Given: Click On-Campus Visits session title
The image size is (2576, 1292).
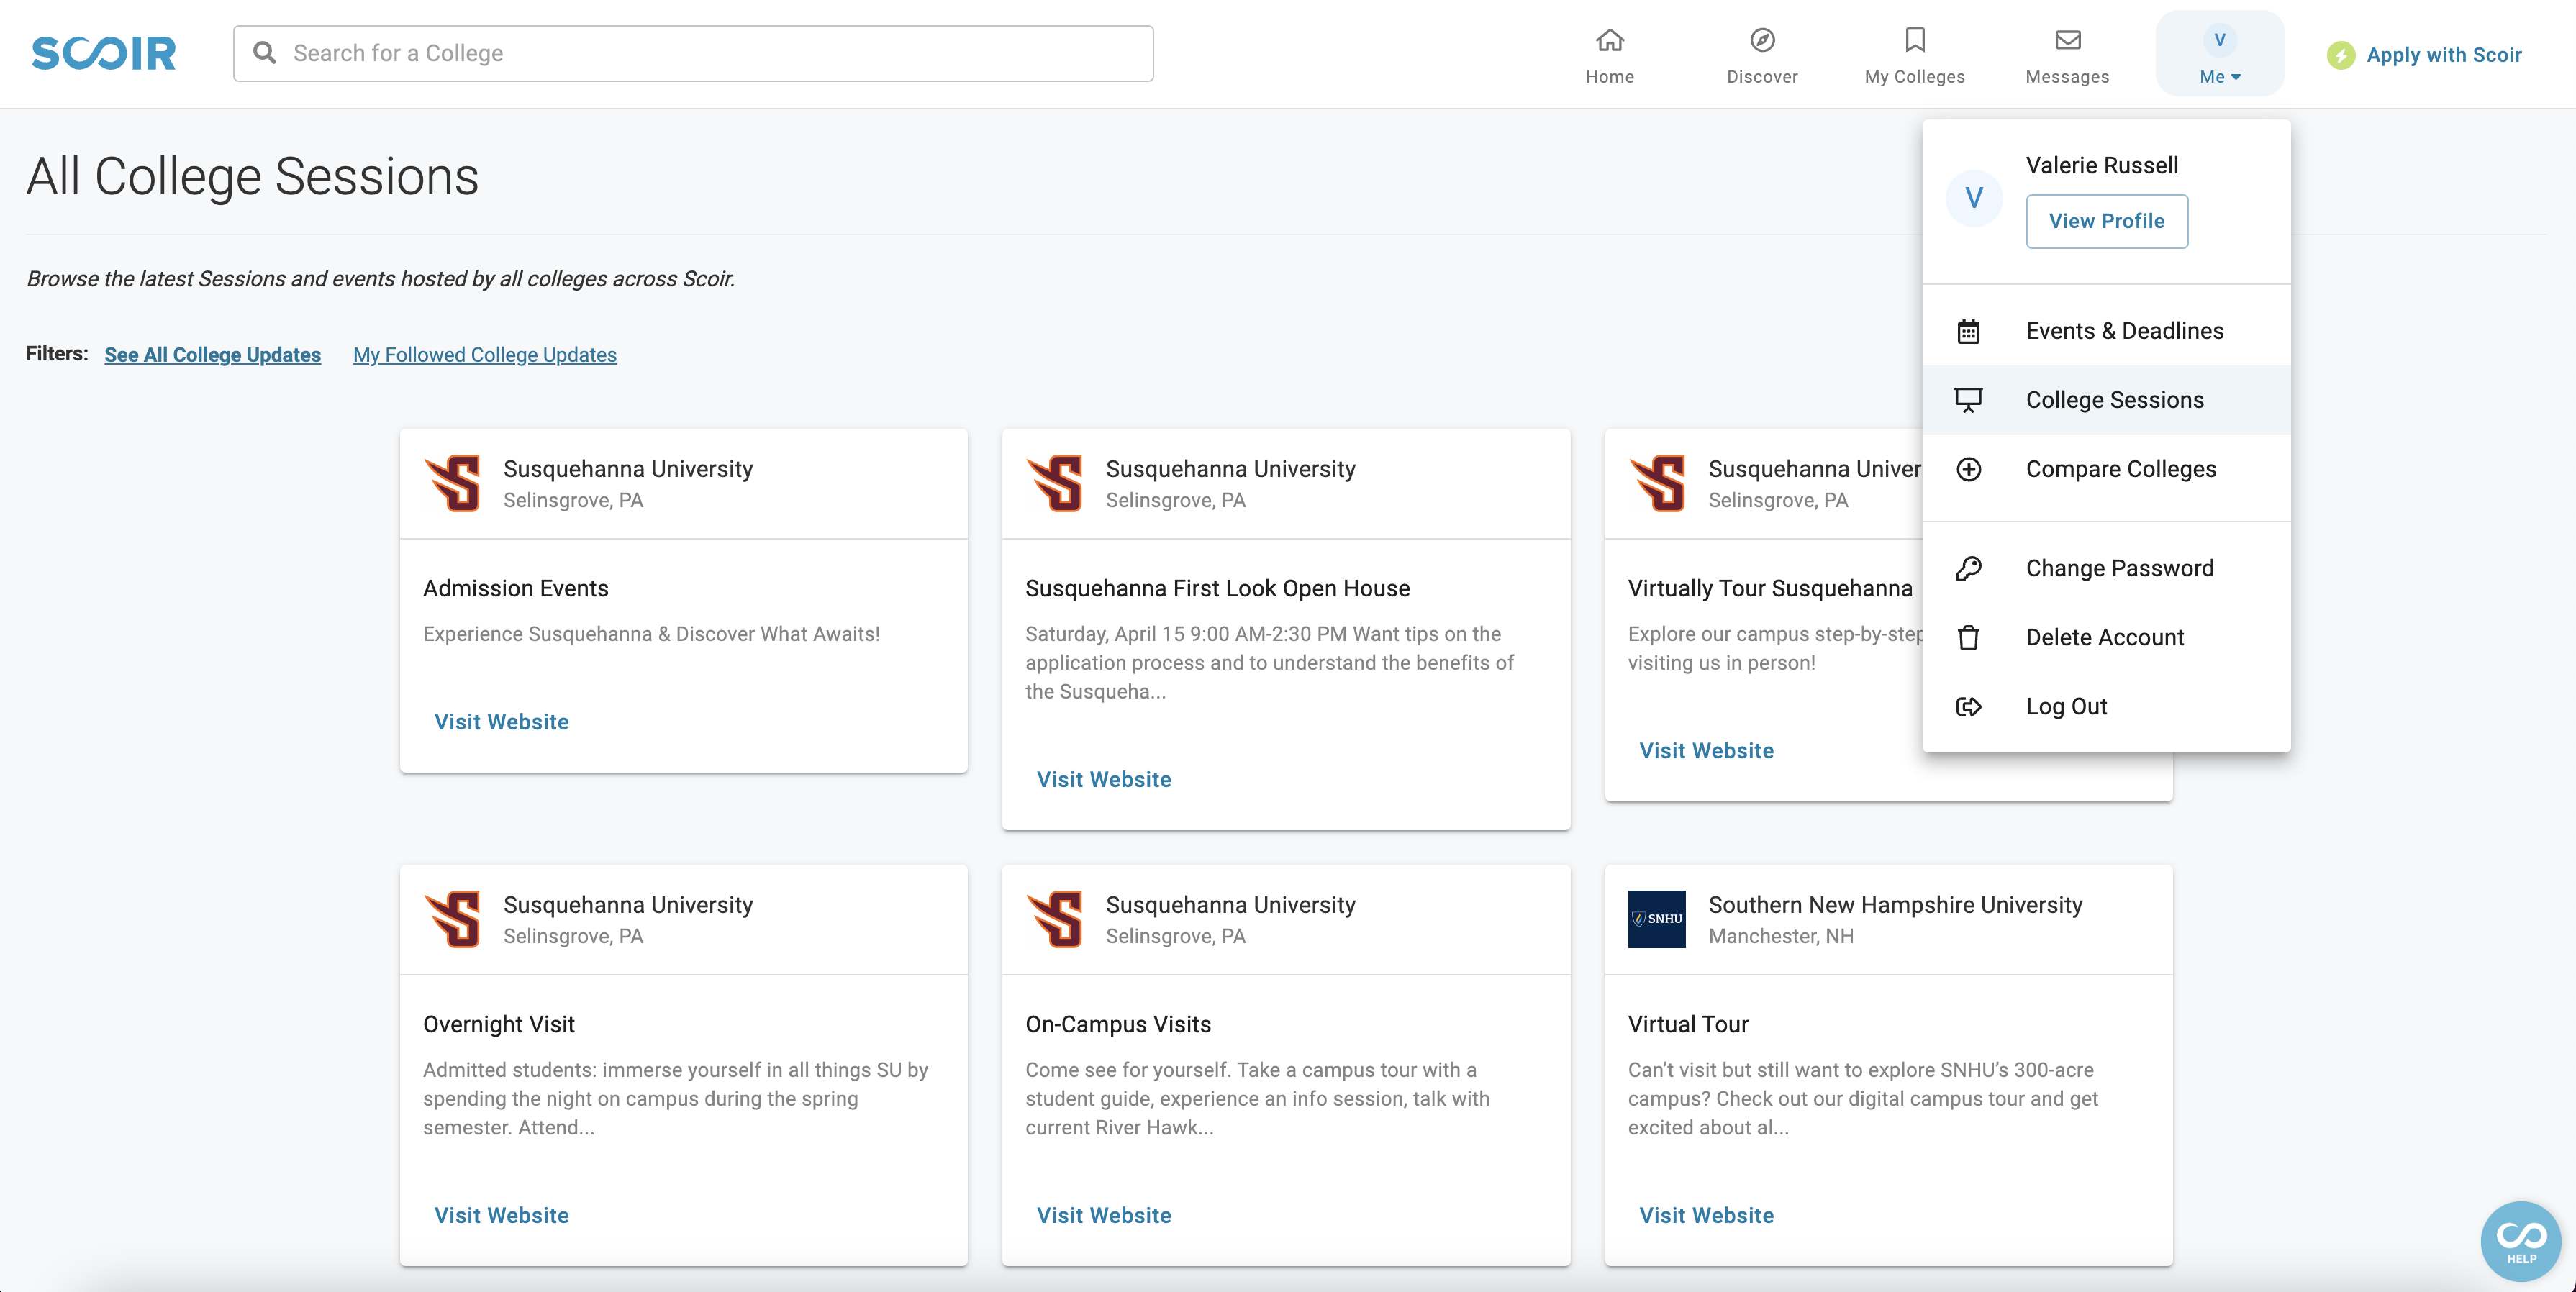Looking at the screenshot, I should click(x=1117, y=1024).
